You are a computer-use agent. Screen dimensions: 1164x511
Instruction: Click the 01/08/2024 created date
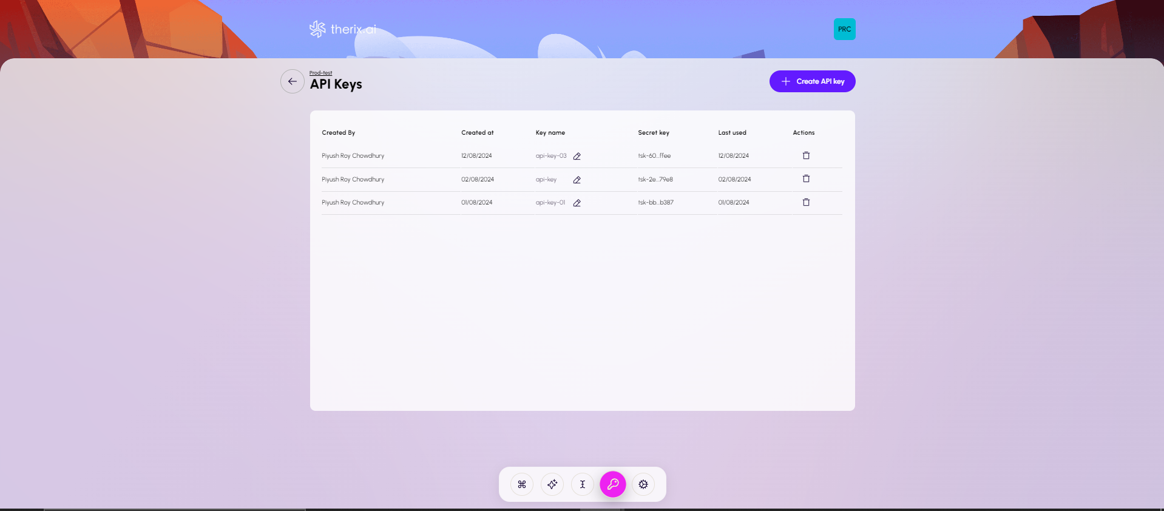tap(477, 203)
